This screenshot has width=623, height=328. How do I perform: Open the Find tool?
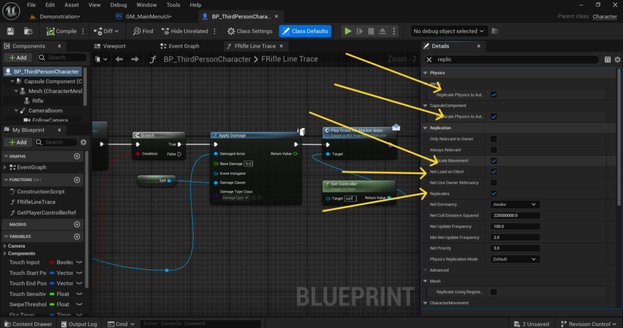(x=143, y=31)
